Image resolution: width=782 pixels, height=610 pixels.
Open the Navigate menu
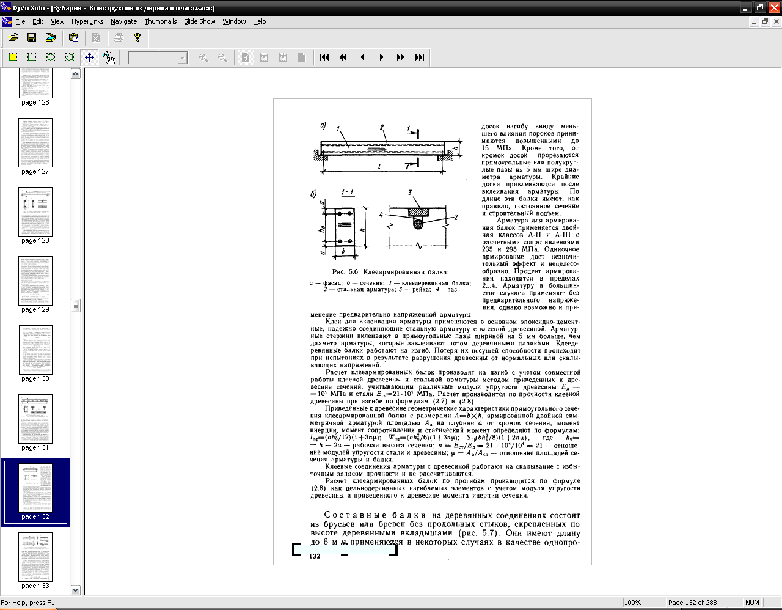124,21
